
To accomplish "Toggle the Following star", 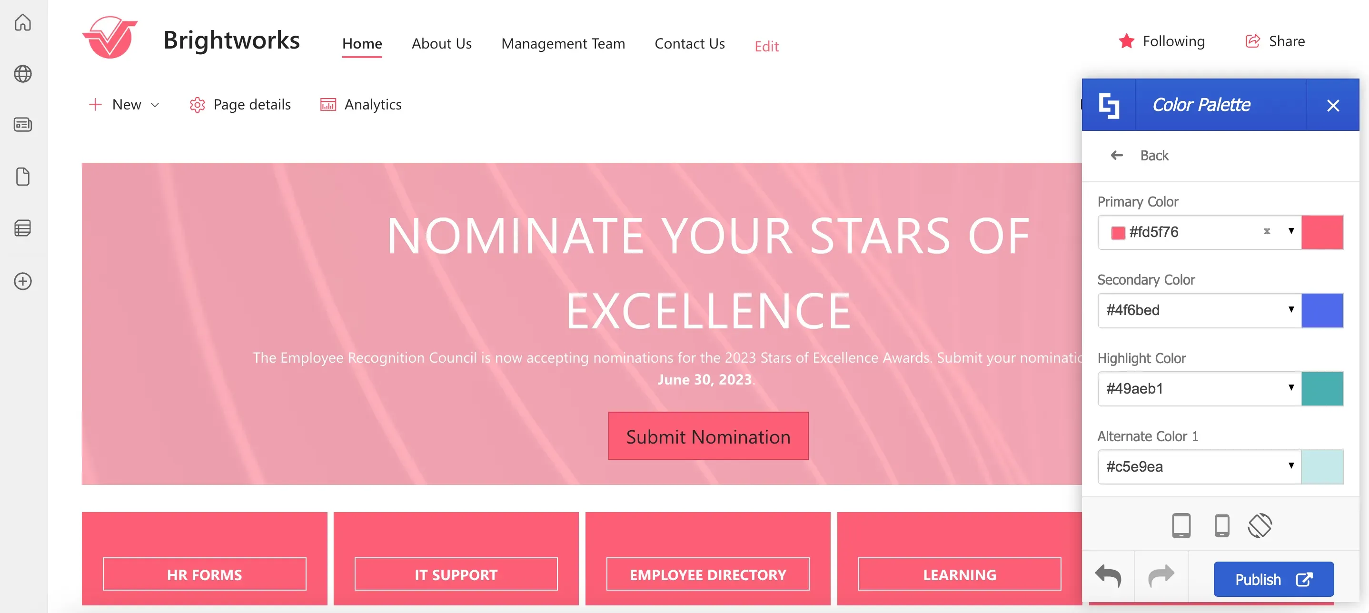I will [x=1126, y=41].
